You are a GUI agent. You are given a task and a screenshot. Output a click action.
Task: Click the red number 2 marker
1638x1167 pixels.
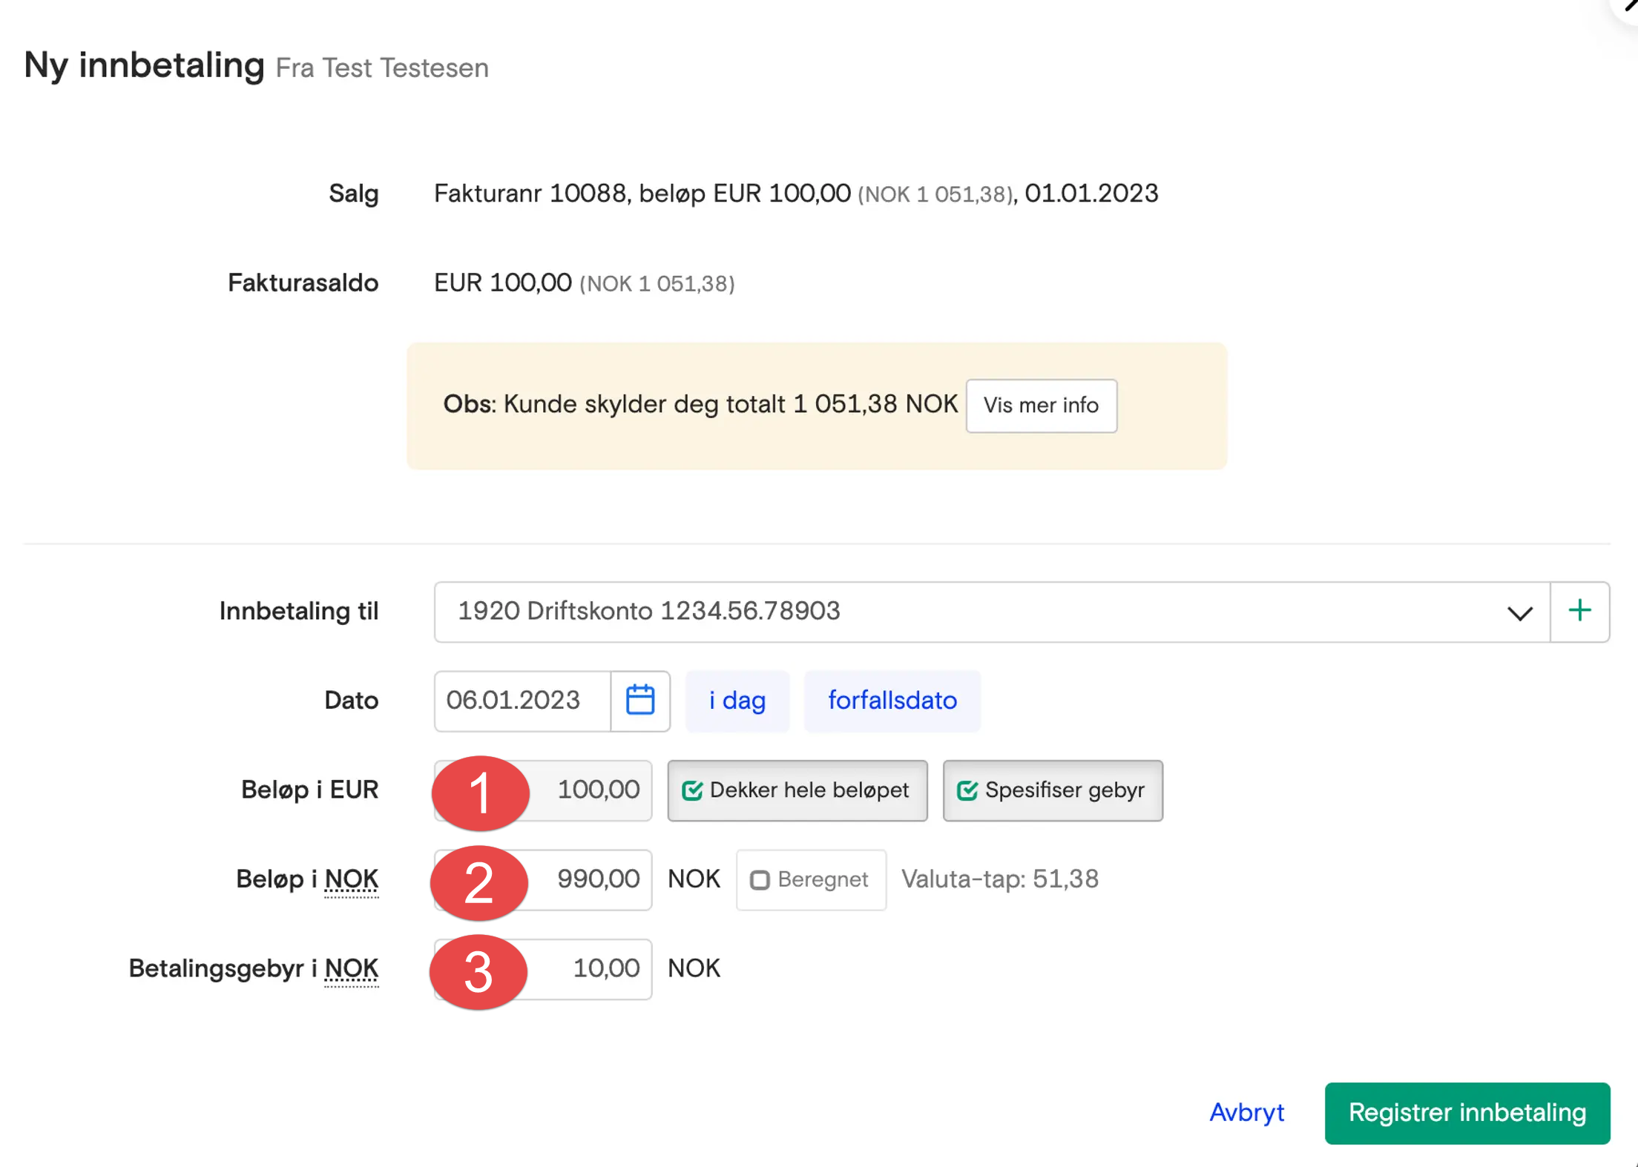tap(478, 882)
